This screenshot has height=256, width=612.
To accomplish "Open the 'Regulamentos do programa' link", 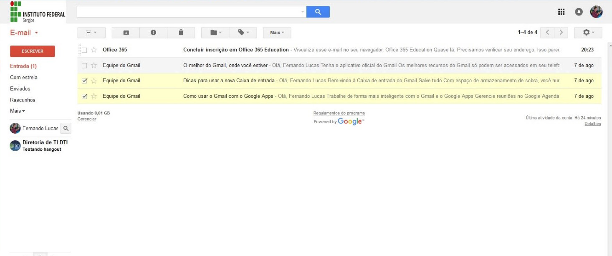I will 339,113.
